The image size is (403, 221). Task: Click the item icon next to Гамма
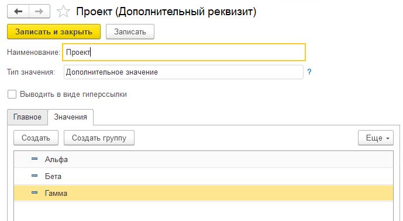point(35,193)
